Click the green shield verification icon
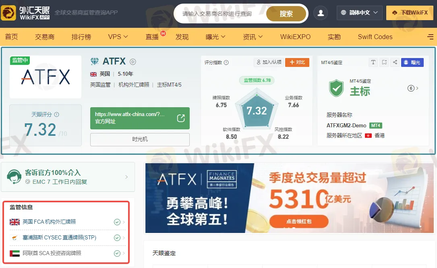Screen dimensions: 437x268 click(336, 88)
